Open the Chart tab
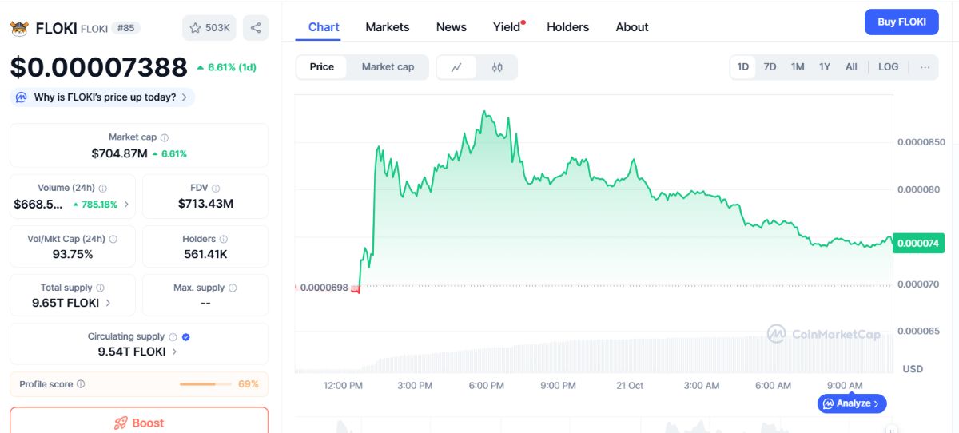Viewport: 959px width, 433px height. (324, 27)
